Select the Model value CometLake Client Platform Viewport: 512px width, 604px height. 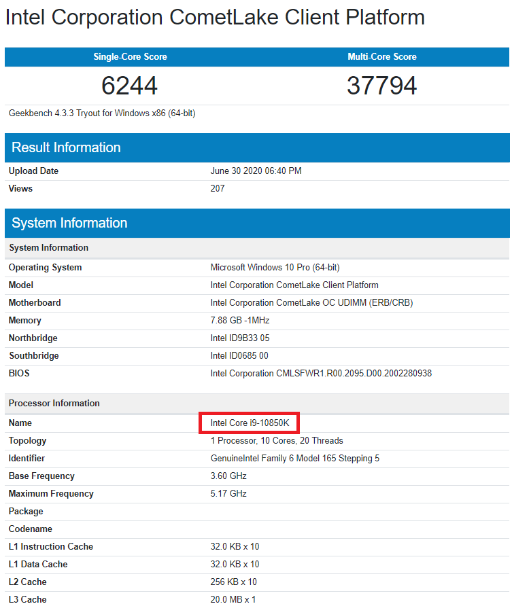pyautogui.click(x=294, y=285)
